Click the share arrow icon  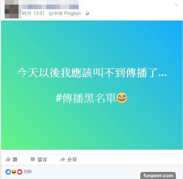63,160
